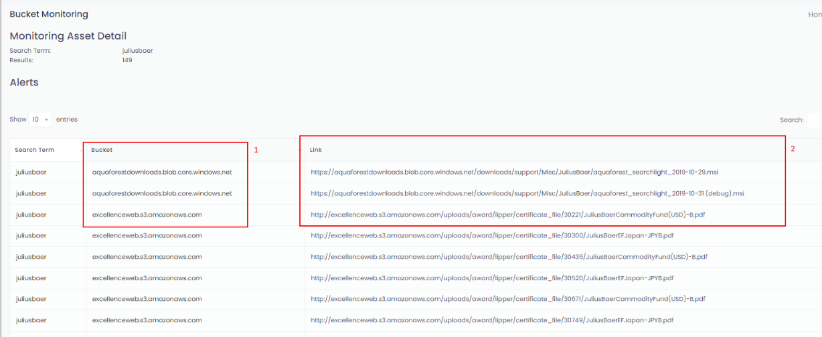Open certificate_file/30749 JuliusBaerEFJapan PDF link

(492, 320)
